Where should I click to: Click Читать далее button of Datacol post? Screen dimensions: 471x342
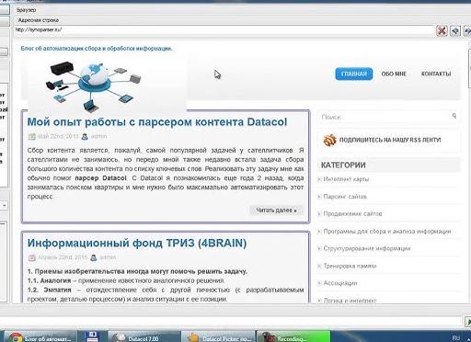[276, 211]
